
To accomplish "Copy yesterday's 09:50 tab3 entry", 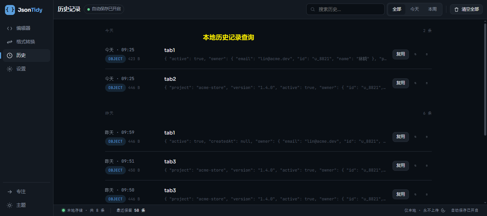I will coord(415,194).
